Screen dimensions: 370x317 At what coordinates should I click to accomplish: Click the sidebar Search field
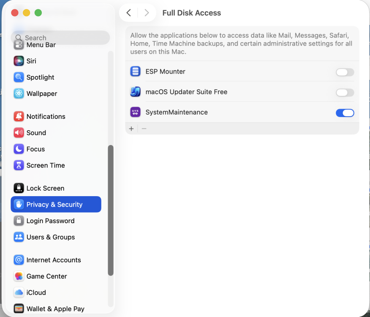[60, 38]
